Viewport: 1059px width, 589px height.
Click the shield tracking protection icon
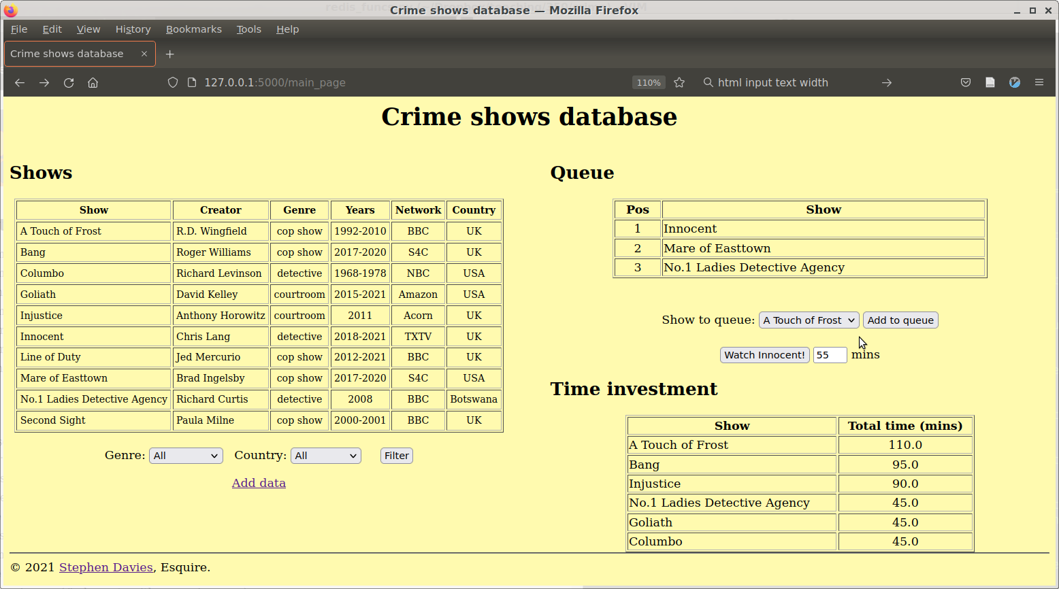tap(173, 82)
